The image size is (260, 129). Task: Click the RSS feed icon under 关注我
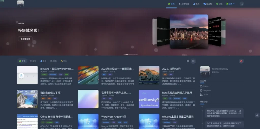tap(201, 95)
